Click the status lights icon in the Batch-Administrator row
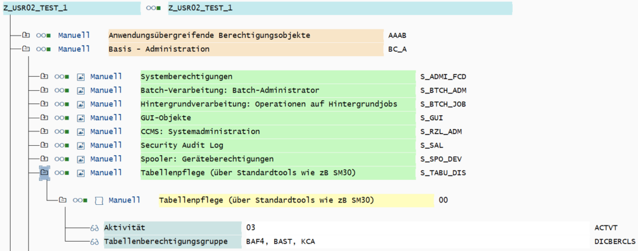Viewport: 638px width, 251px height. (61, 90)
